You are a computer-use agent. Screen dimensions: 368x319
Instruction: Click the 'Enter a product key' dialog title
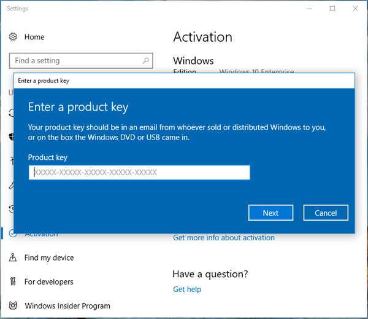[x=44, y=81]
